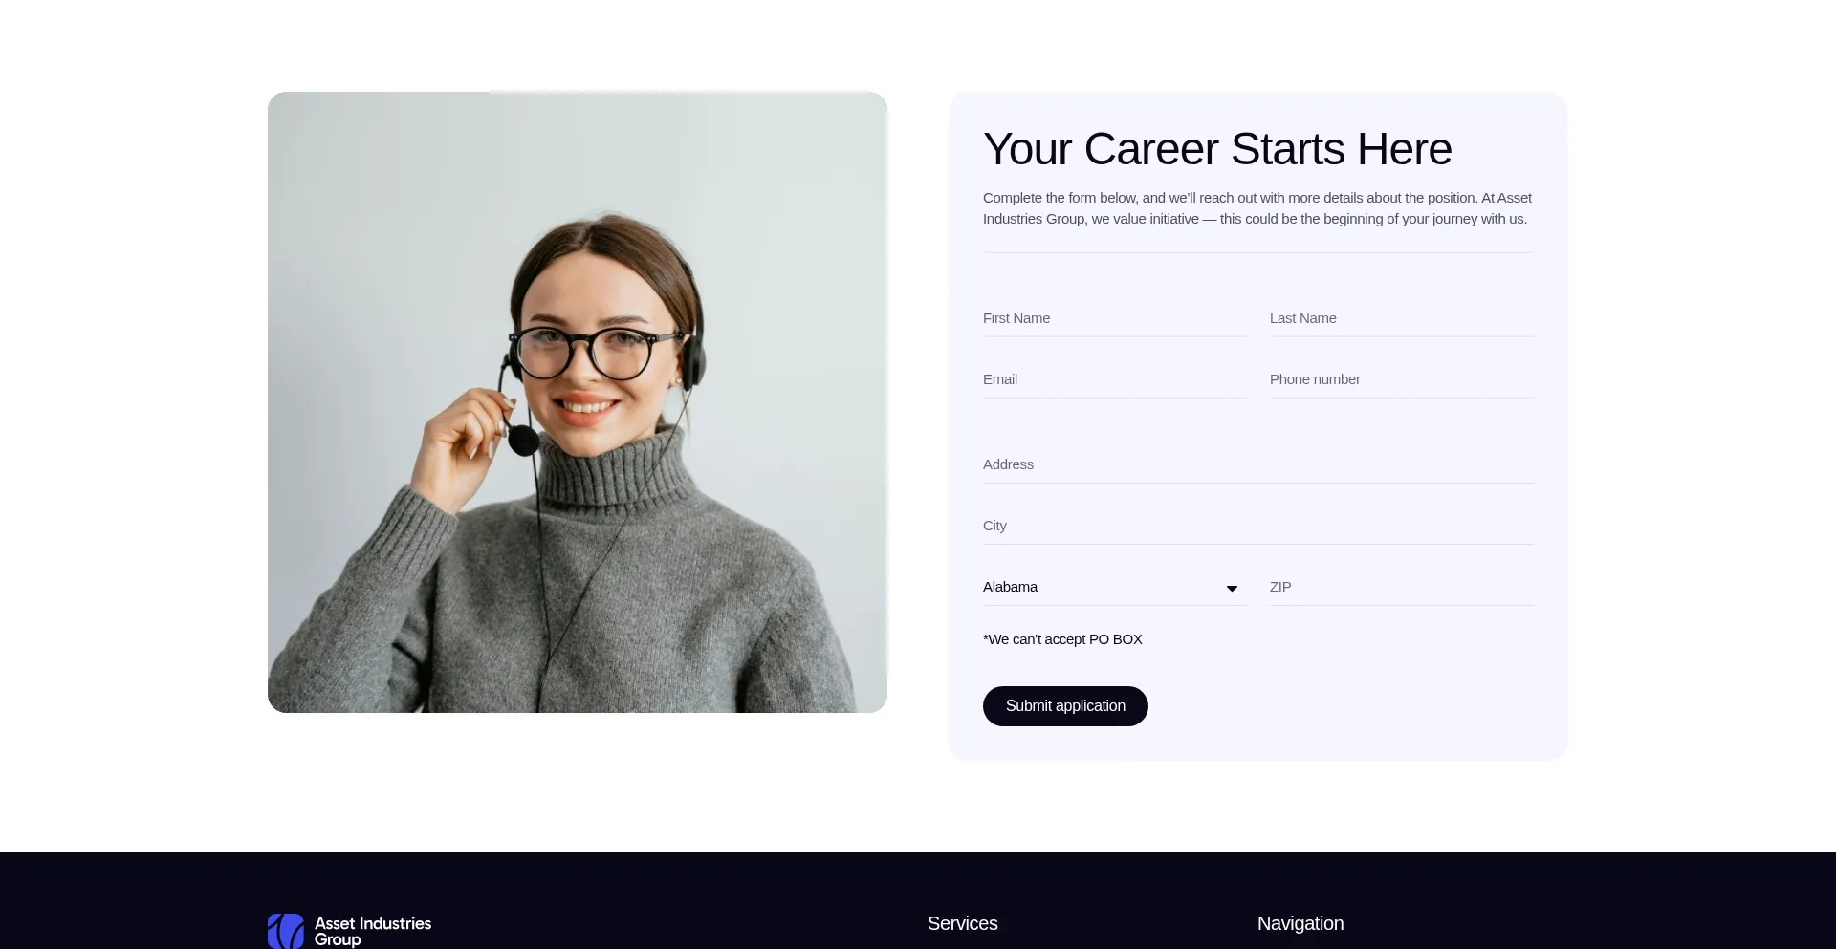Image resolution: width=1836 pixels, height=949 pixels.
Task: Click the intro paragraph about Asset Industries Group
Action: tap(1257, 208)
